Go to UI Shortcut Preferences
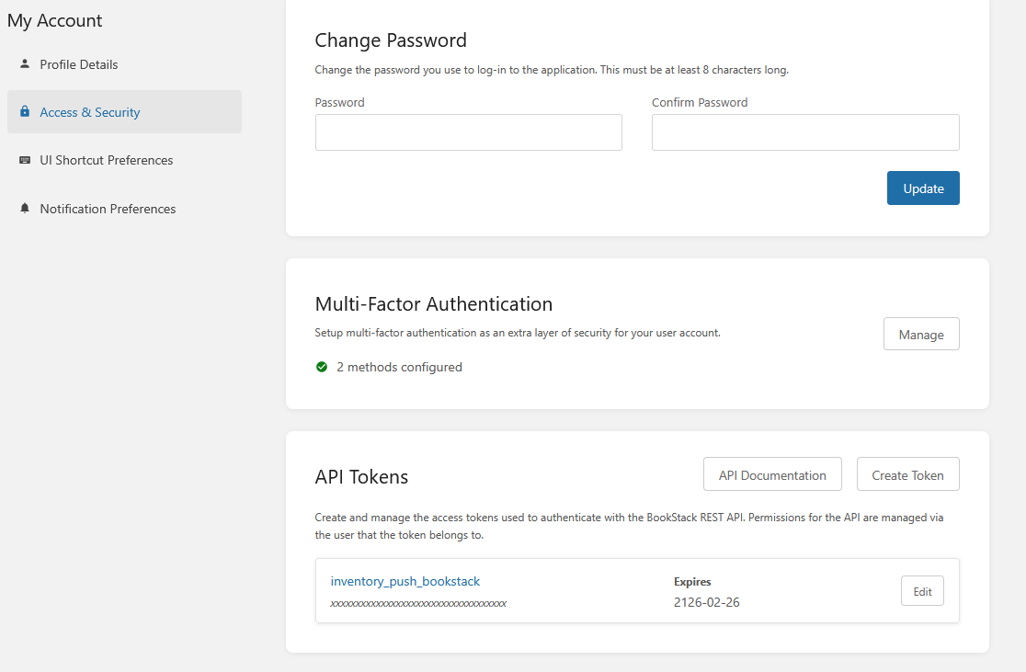This screenshot has height=672, width=1026. click(107, 160)
